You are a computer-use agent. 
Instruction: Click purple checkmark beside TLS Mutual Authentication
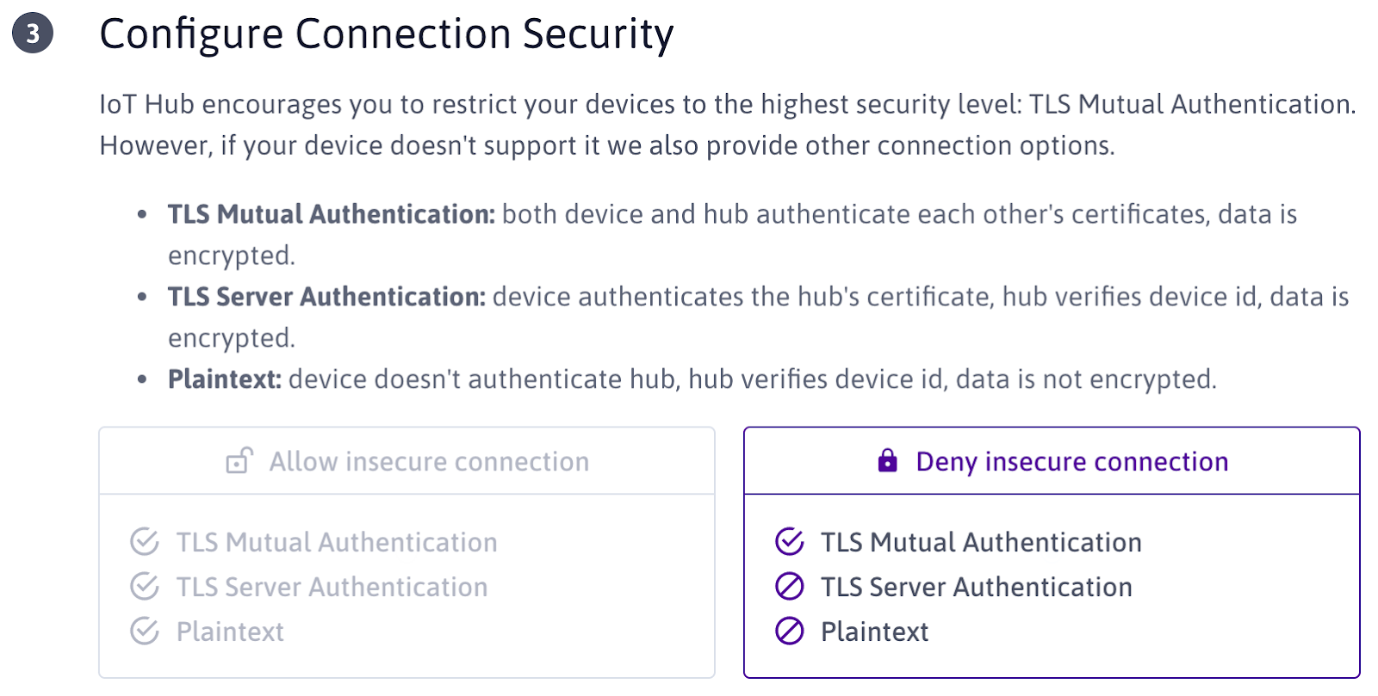click(790, 542)
